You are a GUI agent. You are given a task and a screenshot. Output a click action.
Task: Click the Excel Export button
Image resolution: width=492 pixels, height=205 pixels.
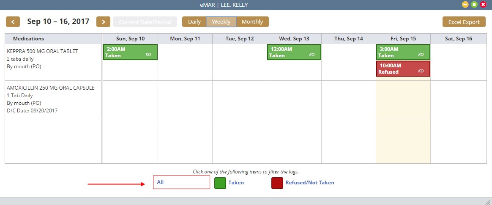coord(464,22)
